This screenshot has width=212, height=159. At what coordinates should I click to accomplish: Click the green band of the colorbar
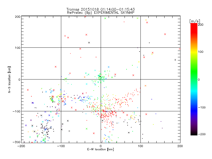click(x=194, y=70)
